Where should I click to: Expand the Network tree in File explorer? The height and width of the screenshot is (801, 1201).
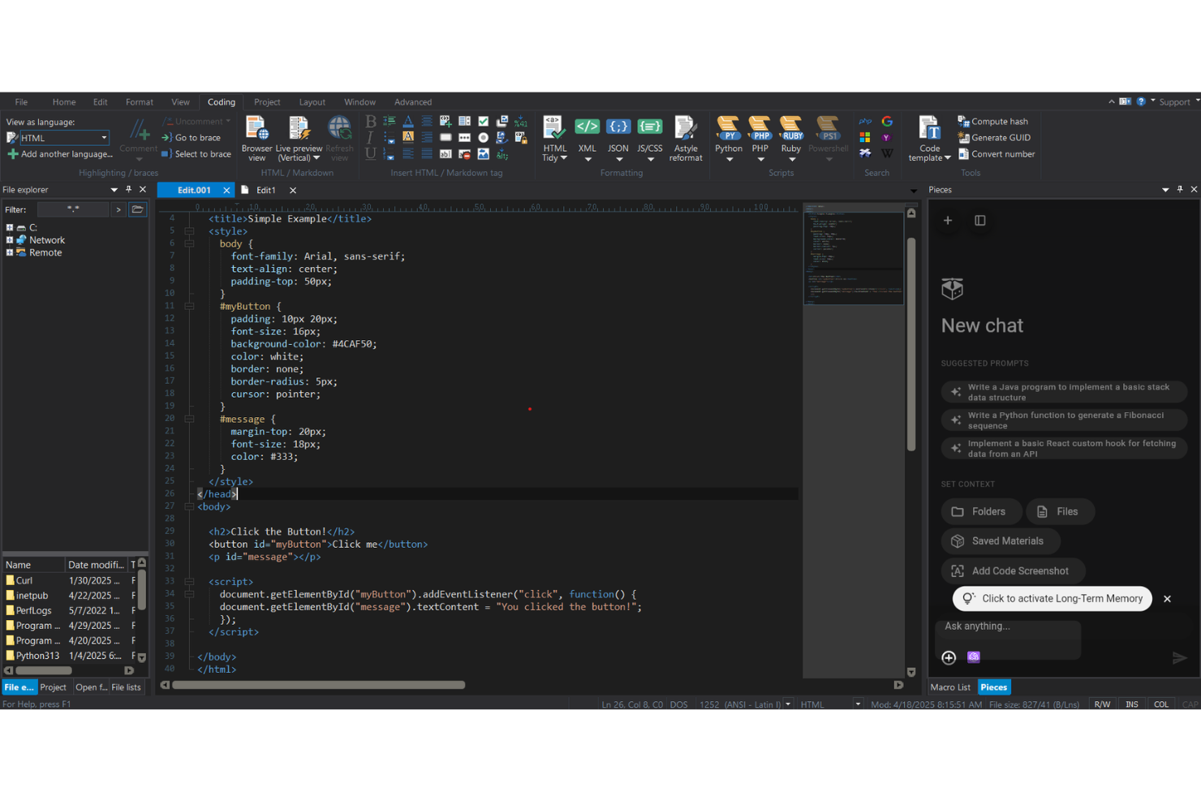10,239
